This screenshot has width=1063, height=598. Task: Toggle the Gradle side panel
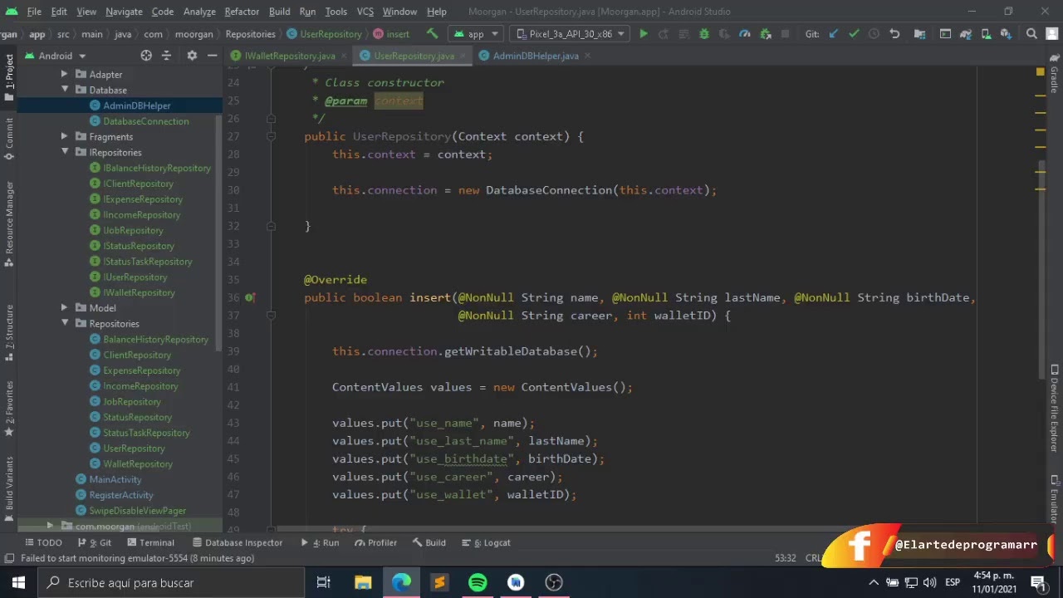click(x=1054, y=75)
